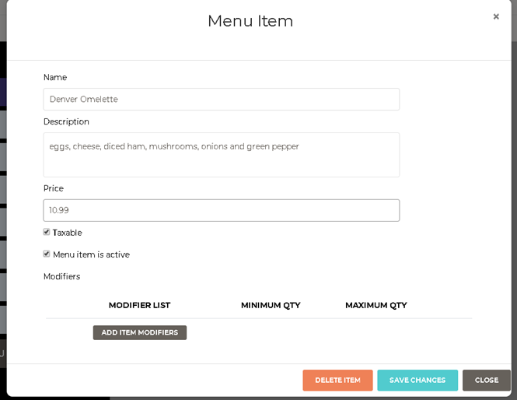
Task: Click the orange Delete Item button
Action: [337, 380]
